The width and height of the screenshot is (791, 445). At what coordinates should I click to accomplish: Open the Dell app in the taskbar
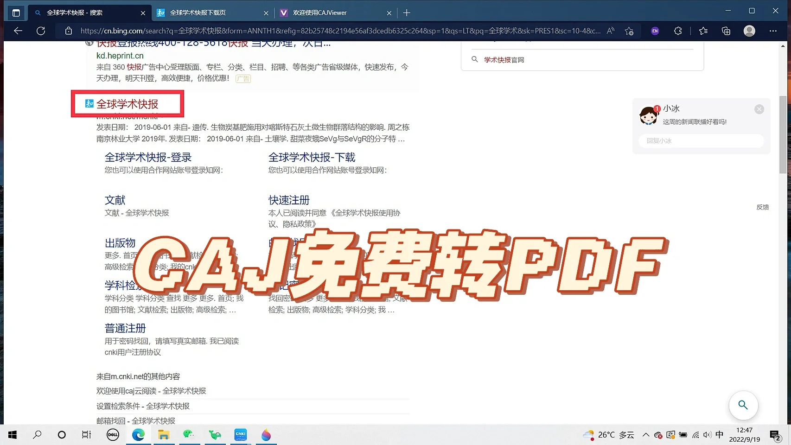click(113, 435)
